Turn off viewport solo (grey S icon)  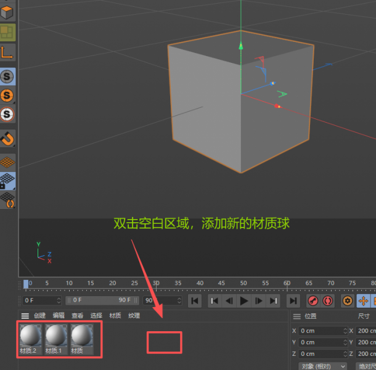(x=7, y=76)
